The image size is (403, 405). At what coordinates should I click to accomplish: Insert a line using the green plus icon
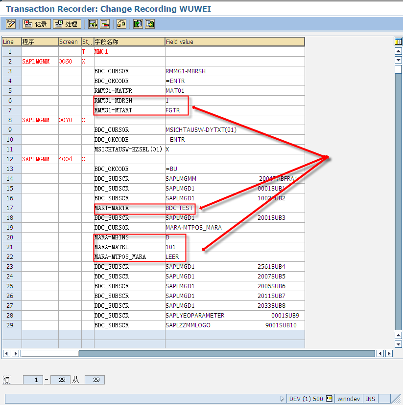coord(93,23)
